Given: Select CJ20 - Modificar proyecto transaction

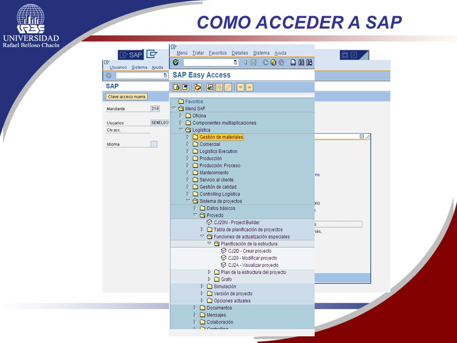Looking at the screenshot, I should pos(253,258).
